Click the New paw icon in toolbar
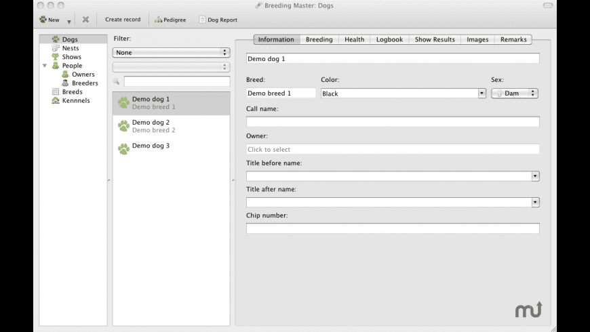590x332 pixels. tap(43, 19)
